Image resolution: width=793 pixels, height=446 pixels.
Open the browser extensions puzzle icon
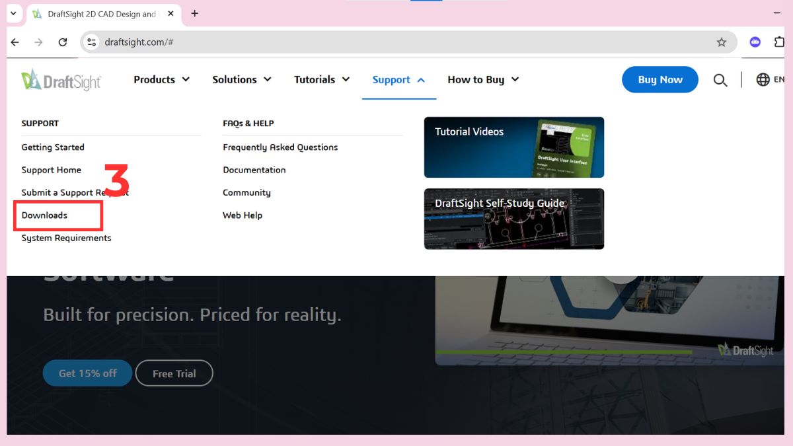[x=779, y=42]
